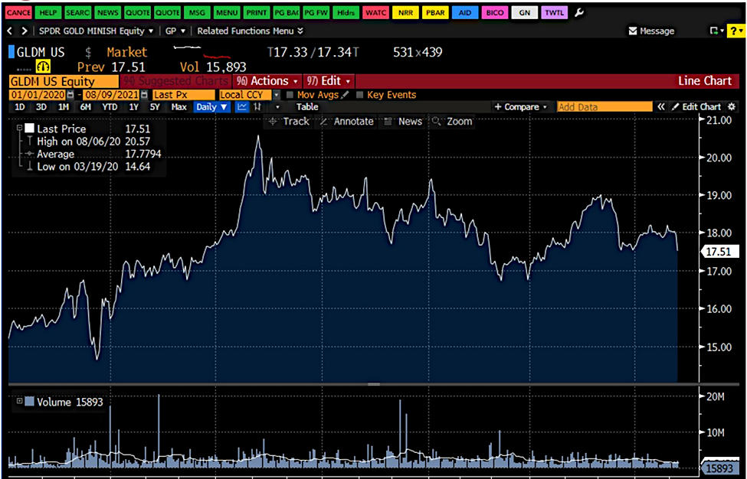Click the yellow NRR key button

[x=405, y=13]
